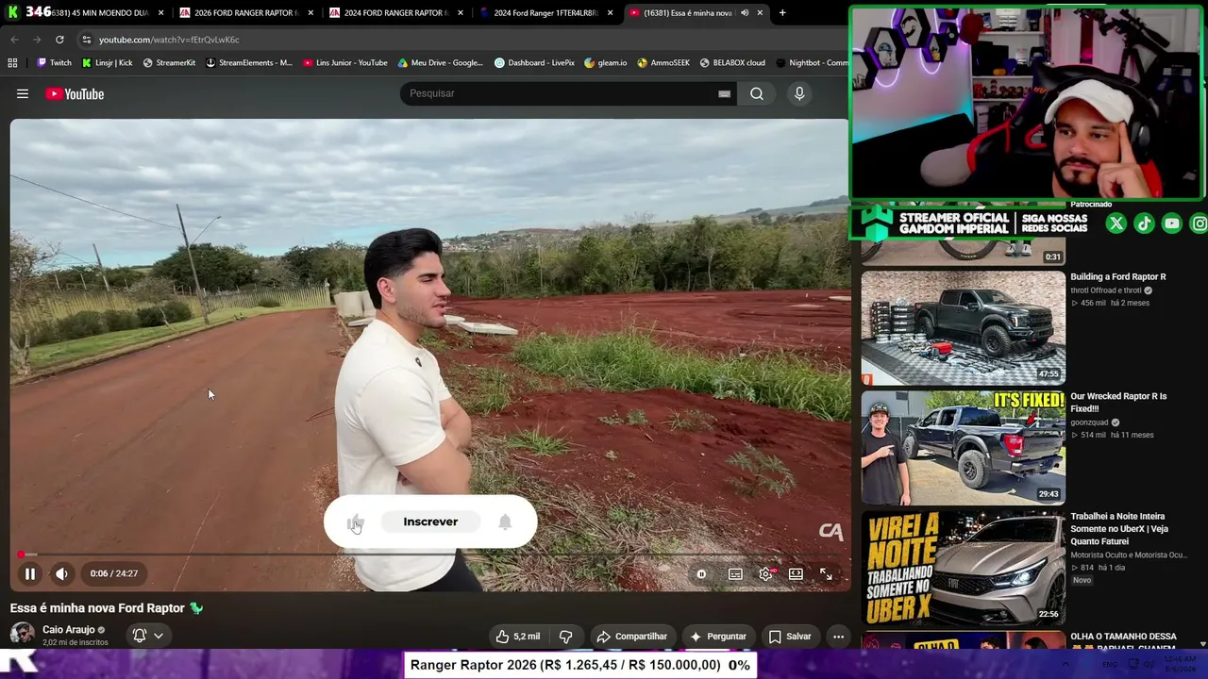Open the on-screen keyboard in search box
1208x679 pixels.
pyautogui.click(x=724, y=93)
